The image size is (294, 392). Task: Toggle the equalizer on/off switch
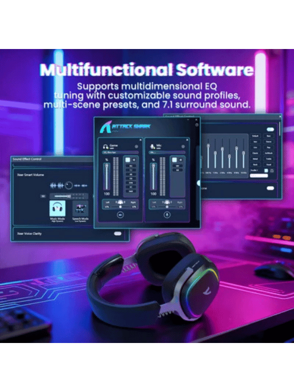point(270,129)
